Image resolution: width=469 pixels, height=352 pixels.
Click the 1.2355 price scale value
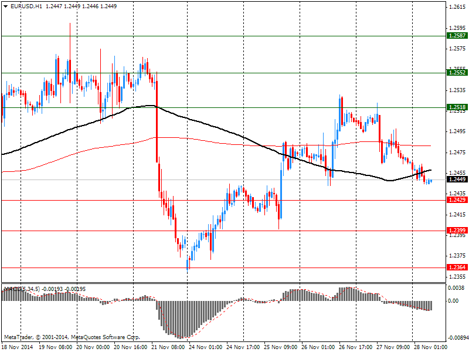click(458, 276)
